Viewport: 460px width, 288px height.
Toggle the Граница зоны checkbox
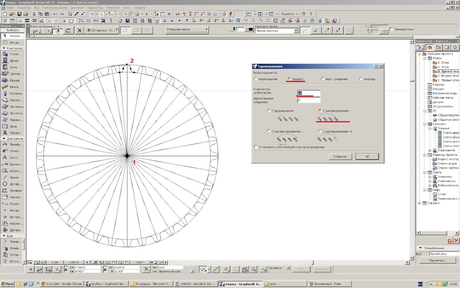(391, 29)
